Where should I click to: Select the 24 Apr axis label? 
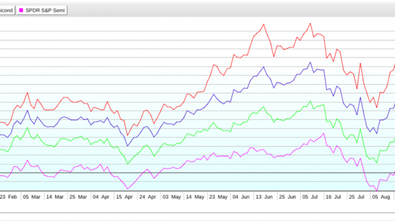[x=148, y=197]
